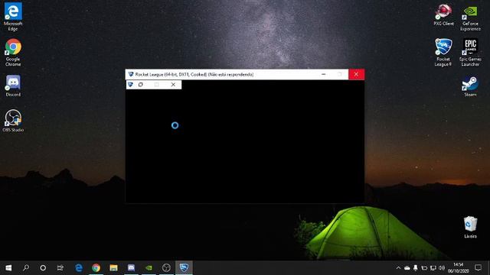This screenshot has width=490, height=275.
Task: Open Discord from the taskbar
Action: pos(131,267)
